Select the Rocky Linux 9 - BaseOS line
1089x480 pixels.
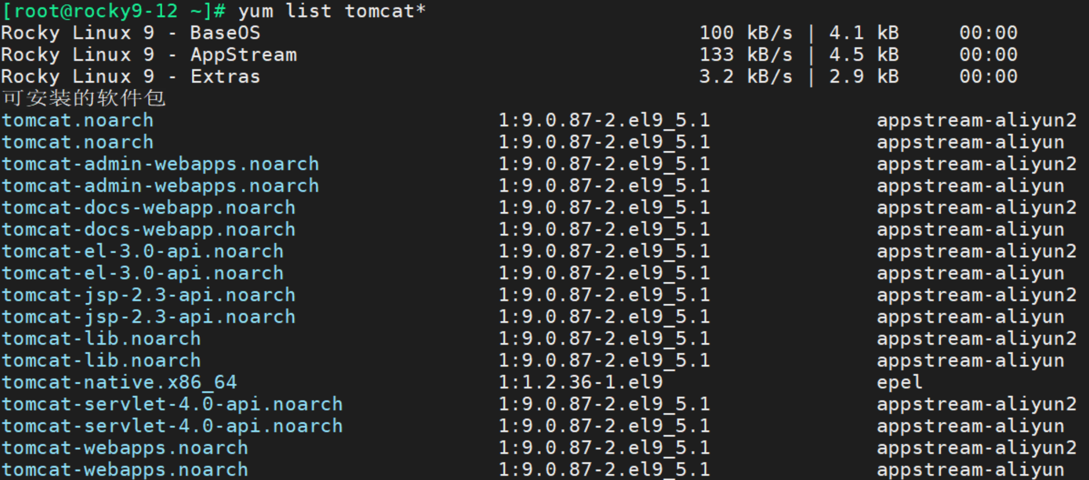tap(509, 33)
